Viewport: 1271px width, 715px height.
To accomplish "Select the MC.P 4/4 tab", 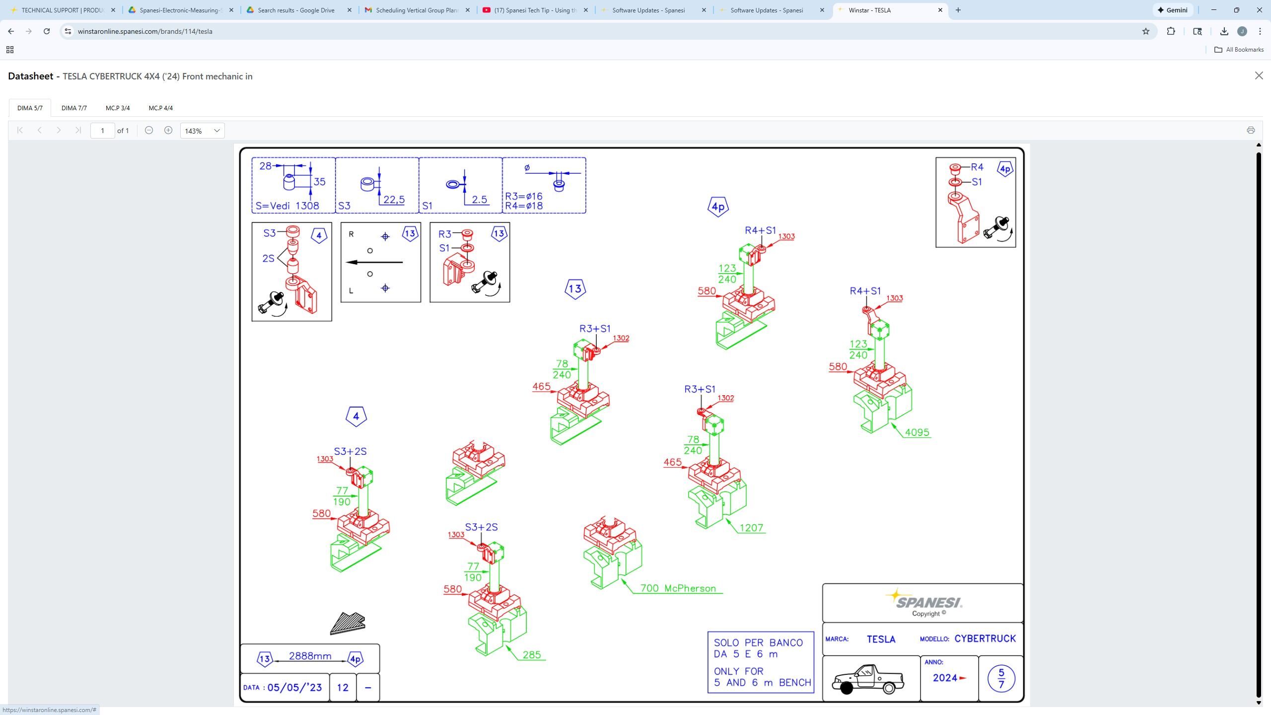I will click(160, 108).
